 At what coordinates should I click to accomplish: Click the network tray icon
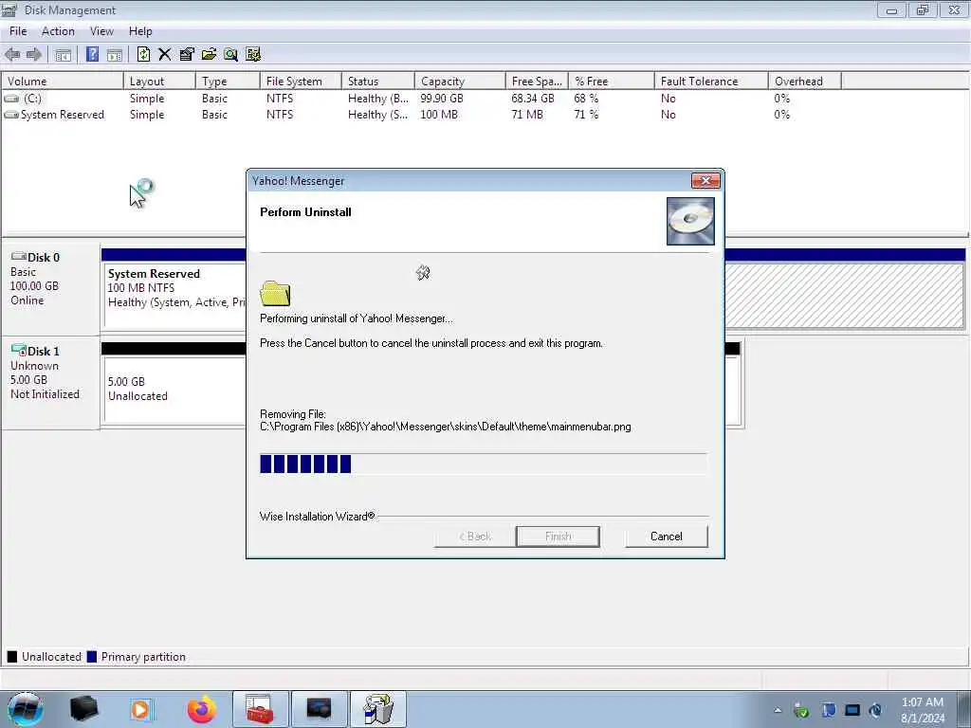click(x=852, y=710)
